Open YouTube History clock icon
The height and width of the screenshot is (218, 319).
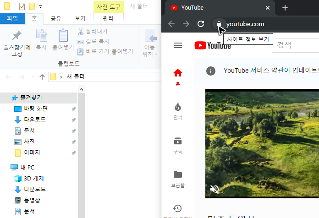(177, 208)
